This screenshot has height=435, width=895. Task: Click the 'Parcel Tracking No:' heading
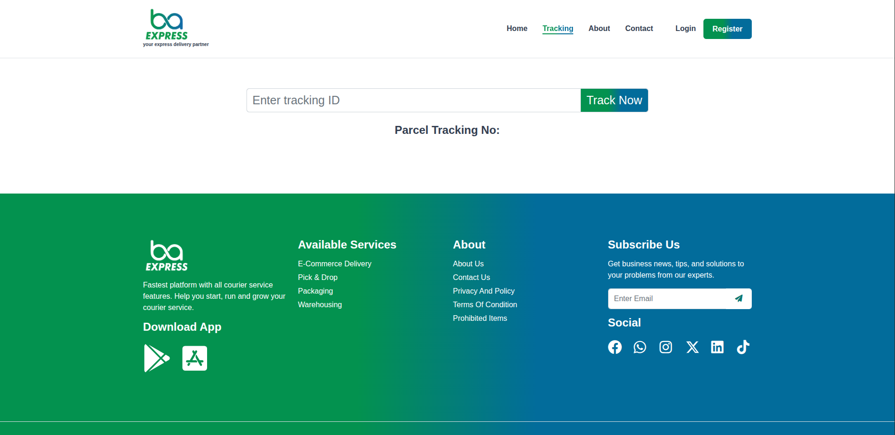(447, 130)
